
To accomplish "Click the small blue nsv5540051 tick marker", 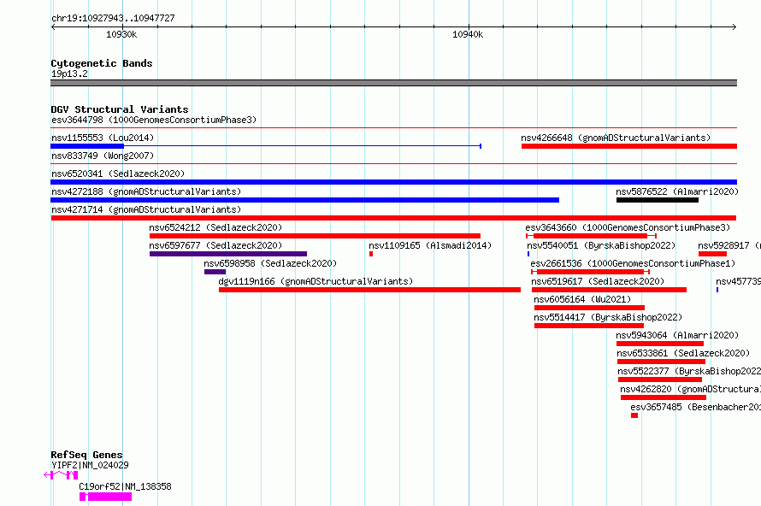I will click(x=528, y=254).
